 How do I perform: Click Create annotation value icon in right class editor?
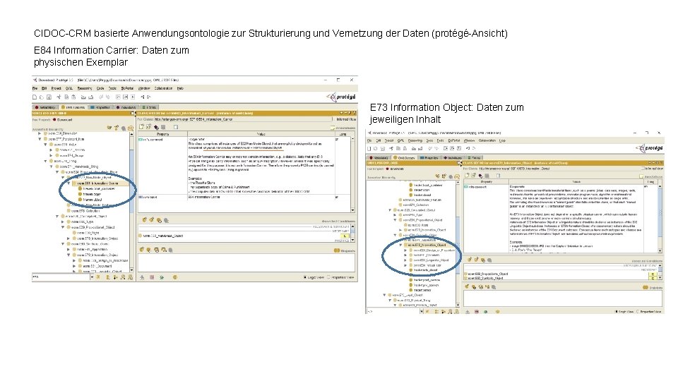pyautogui.click(x=467, y=176)
